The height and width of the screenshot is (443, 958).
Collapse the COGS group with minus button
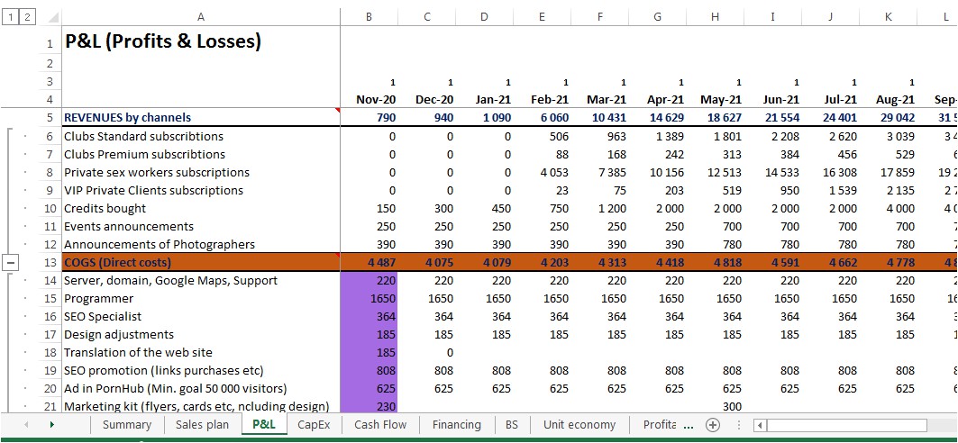11,263
